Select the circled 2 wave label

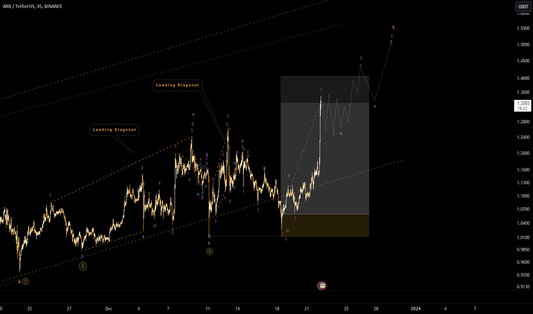pos(82,266)
